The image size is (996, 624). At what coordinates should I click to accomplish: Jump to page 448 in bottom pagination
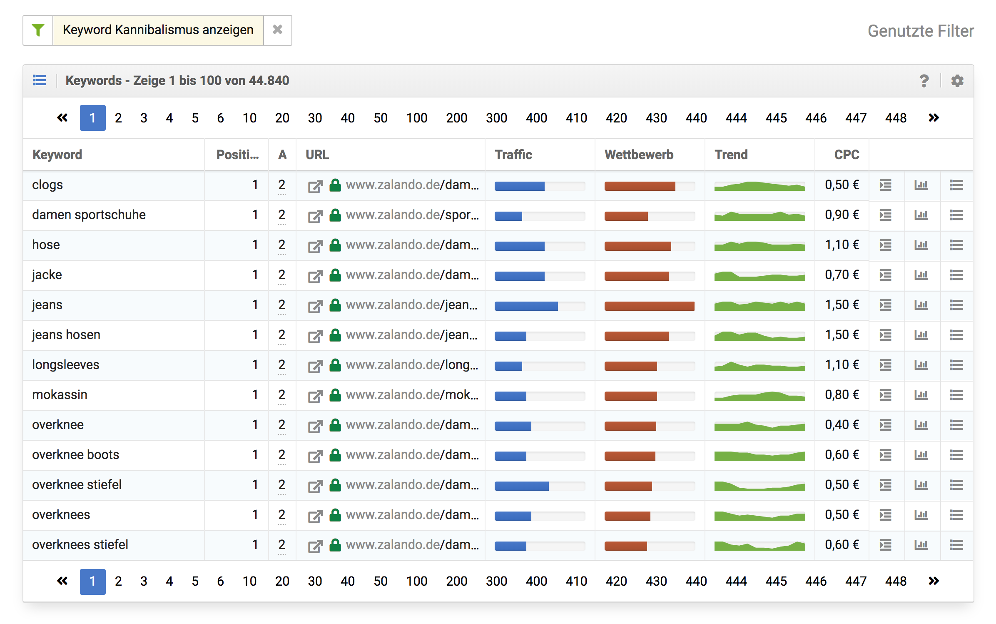(x=895, y=581)
